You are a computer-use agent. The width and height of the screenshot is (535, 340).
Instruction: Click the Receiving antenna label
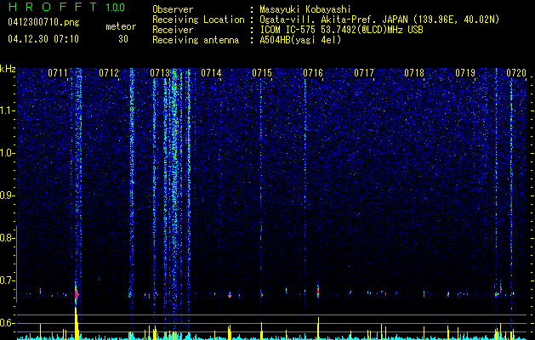[196, 40]
